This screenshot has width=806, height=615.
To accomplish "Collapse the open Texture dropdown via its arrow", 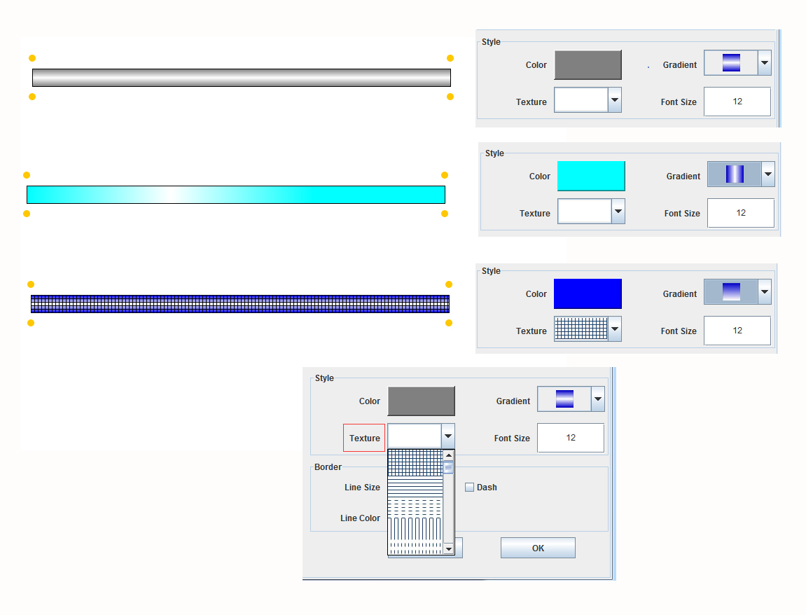I will click(448, 436).
